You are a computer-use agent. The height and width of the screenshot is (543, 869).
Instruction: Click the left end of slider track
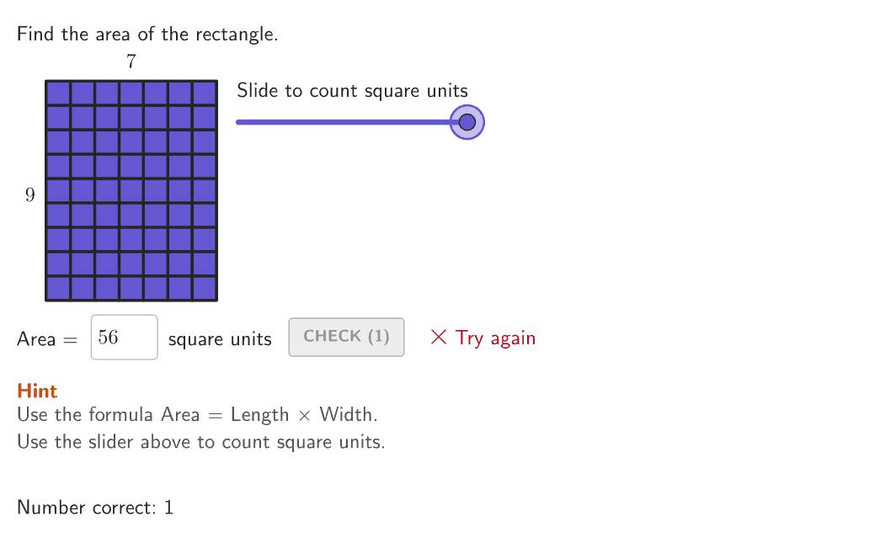coord(240,123)
